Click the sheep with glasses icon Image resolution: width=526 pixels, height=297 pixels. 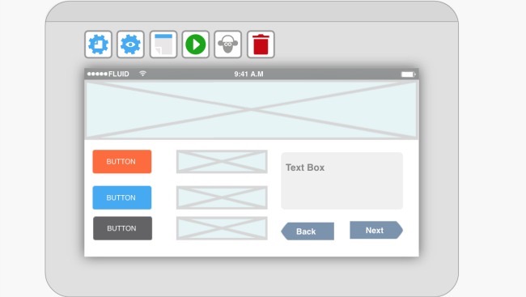pyautogui.click(x=227, y=45)
